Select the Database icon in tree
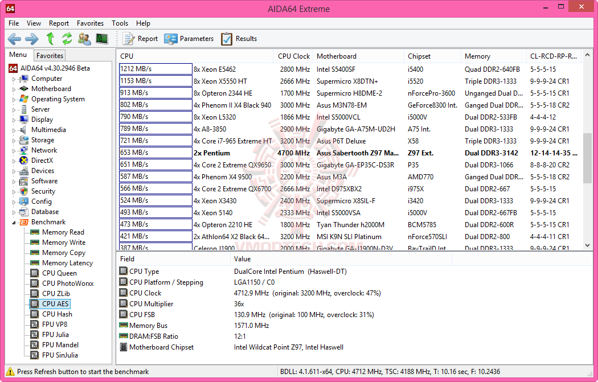The image size is (598, 382). (24, 212)
